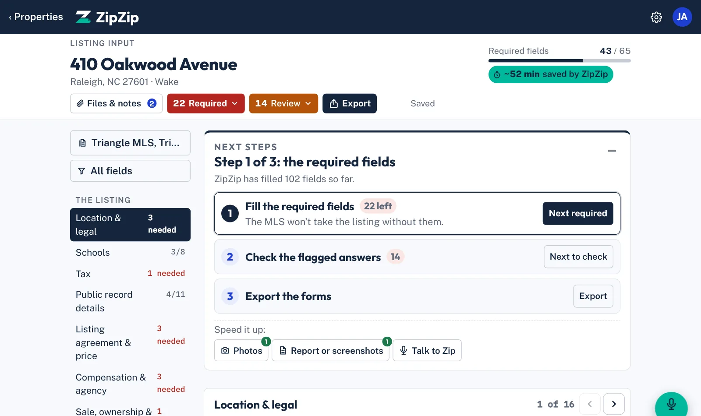Viewport: 701px width, 416px height.
Task: Click Export in step 3 row
Action: point(593,296)
